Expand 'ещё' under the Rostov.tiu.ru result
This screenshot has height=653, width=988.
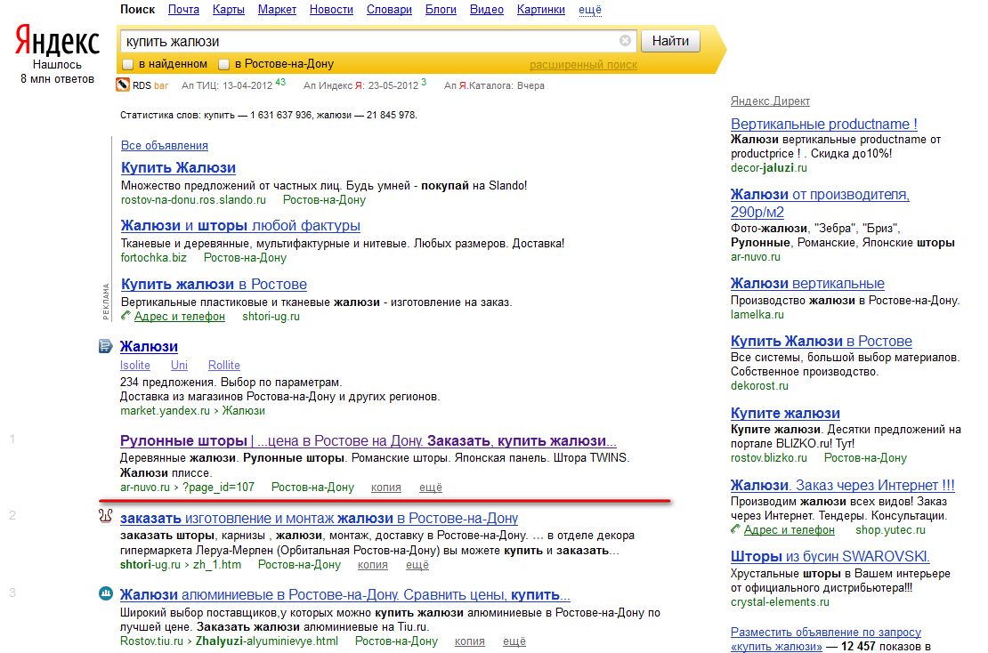(514, 641)
